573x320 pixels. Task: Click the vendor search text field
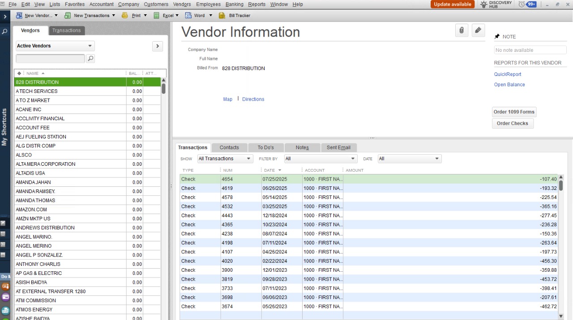50,59
